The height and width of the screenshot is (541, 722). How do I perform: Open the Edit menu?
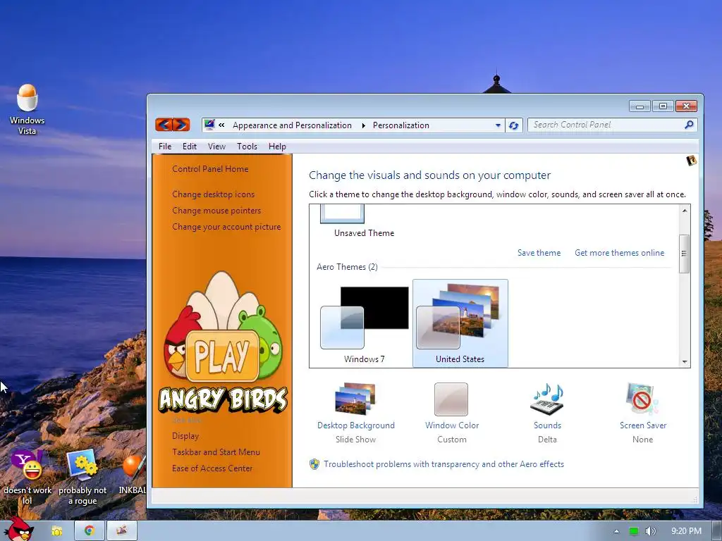[x=189, y=147]
